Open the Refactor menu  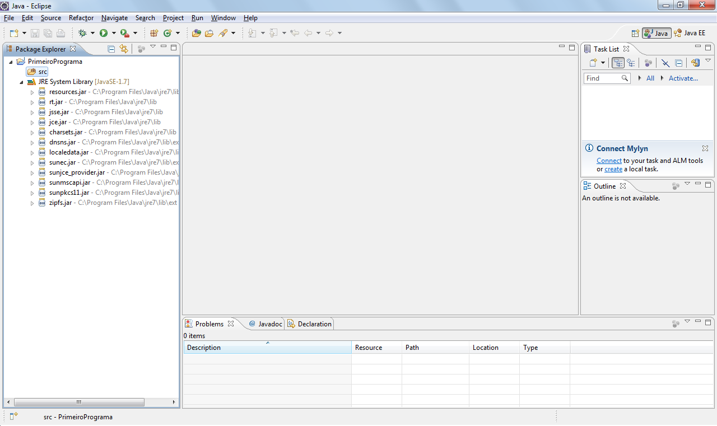[x=81, y=18]
